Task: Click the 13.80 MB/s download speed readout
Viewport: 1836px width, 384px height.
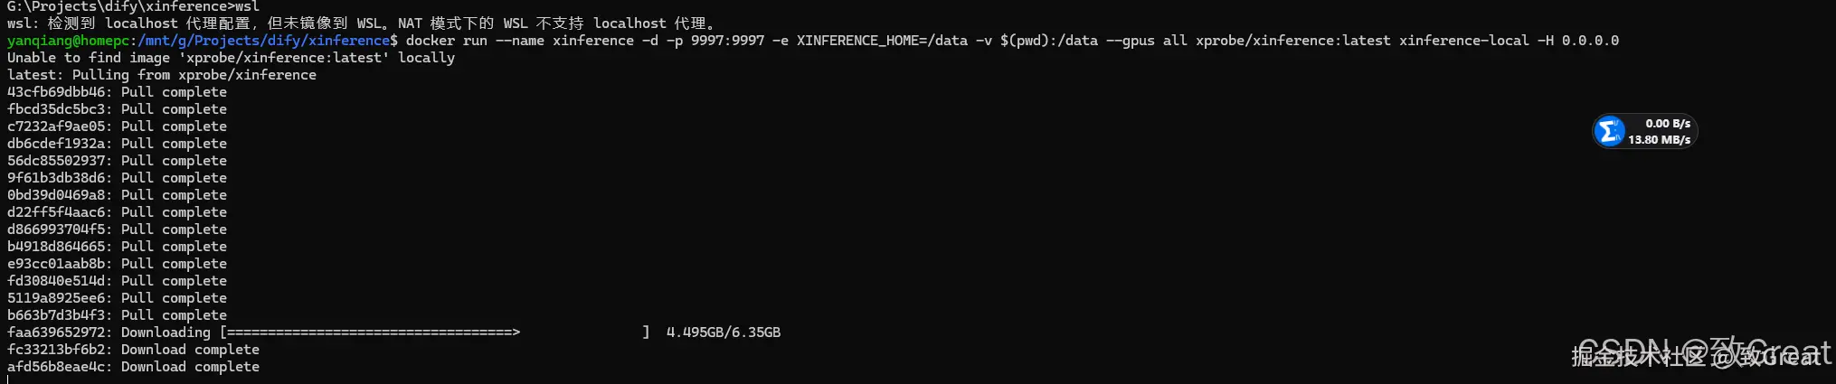Action: (1660, 140)
